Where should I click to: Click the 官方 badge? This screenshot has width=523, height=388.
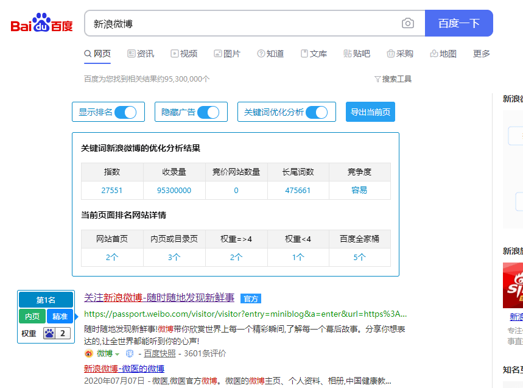(x=251, y=298)
